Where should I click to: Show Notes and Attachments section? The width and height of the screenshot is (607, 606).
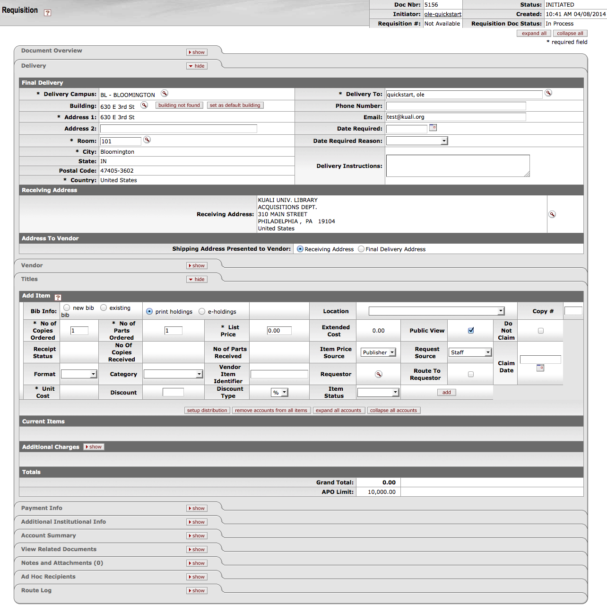(197, 563)
